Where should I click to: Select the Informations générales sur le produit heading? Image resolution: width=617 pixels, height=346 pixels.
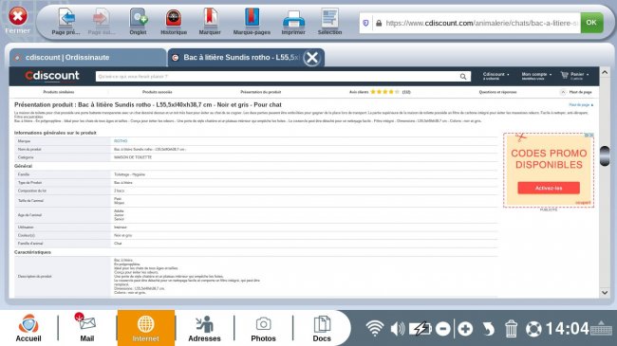tap(55, 133)
